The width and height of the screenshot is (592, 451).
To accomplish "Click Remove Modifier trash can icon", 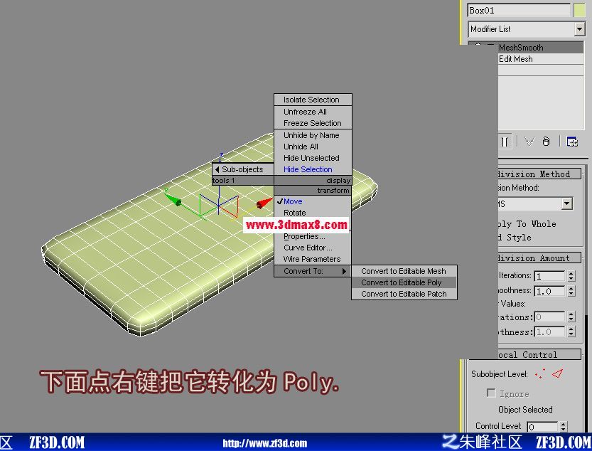I will tap(546, 142).
